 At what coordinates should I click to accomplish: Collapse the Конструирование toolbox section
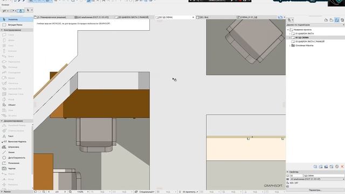[2, 30]
